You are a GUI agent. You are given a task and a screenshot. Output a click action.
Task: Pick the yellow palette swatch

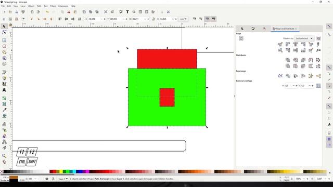61,171
